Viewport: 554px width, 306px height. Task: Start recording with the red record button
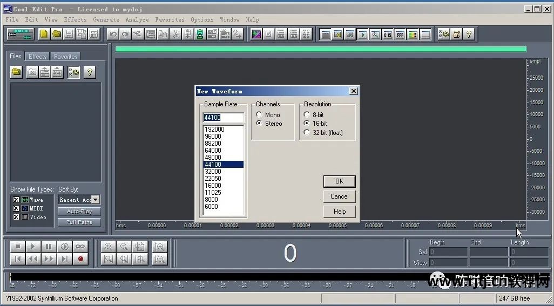click(x=80, y=259)
